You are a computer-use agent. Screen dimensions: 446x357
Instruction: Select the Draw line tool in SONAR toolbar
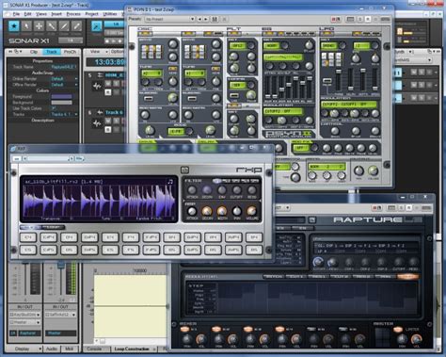click(64, 26)
